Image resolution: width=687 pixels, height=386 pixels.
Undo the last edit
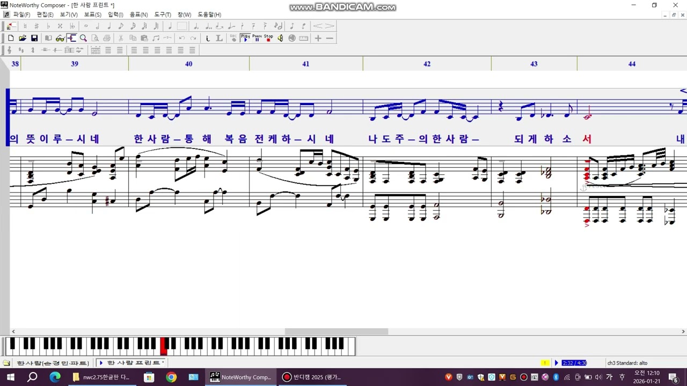(182, 38)
